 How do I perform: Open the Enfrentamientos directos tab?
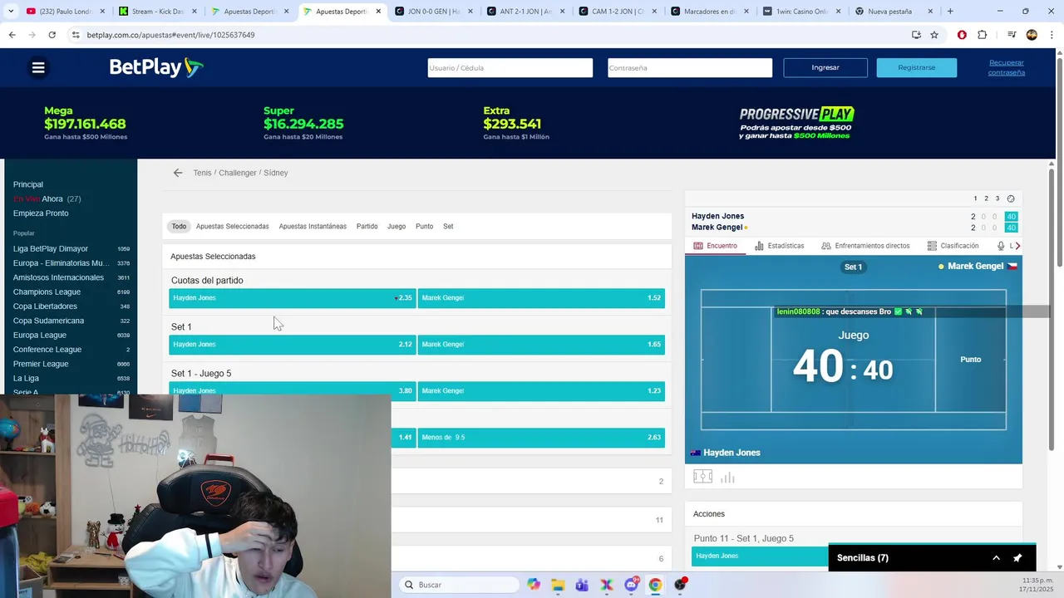[864, 246]
